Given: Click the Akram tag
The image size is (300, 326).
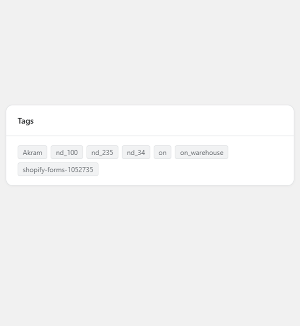Looking at the screenshot, I should coord(32,152).
